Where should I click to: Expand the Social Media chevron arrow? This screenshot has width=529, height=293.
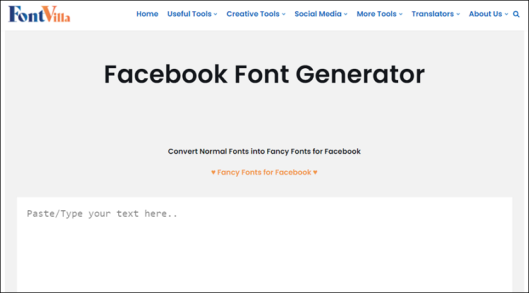point(346,14)
